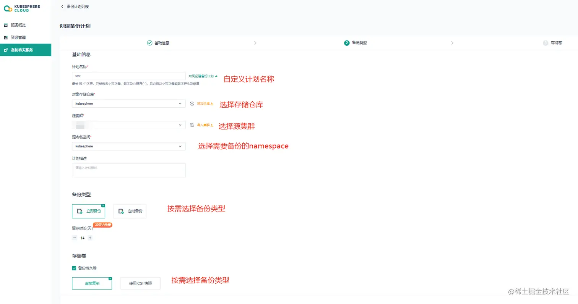Click the refresh icon next to 添加仓库
This screenshot has width=578, height=304.
[x=192, y=103]
